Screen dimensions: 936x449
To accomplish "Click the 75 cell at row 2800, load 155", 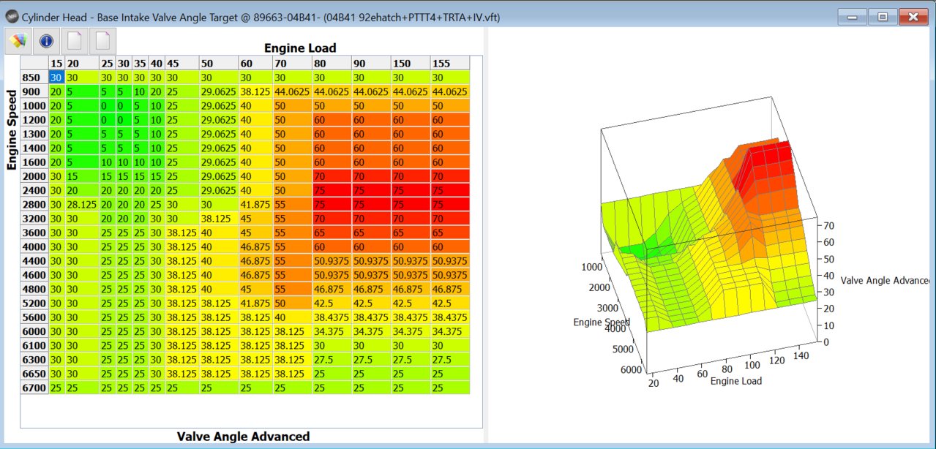I will click(x=450, y=204).
